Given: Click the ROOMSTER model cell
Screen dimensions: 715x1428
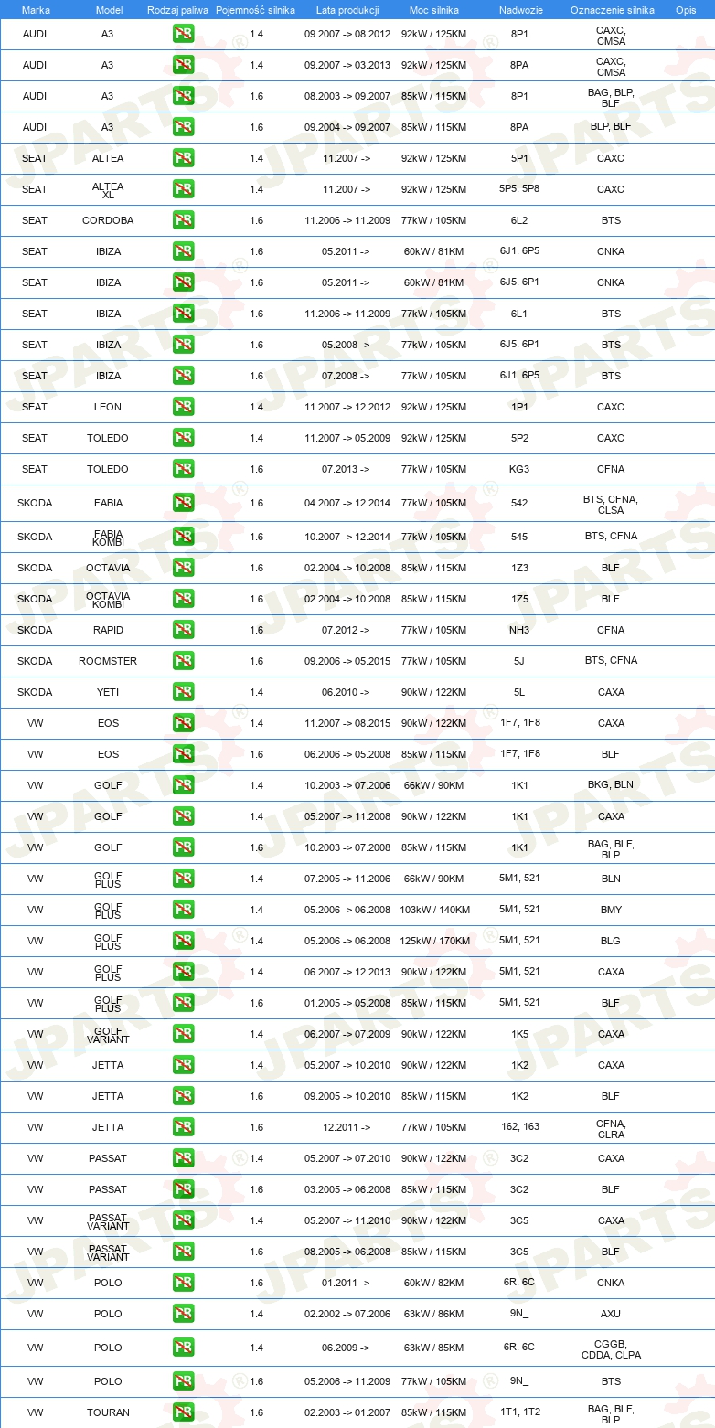Looking at the screenshot, I should pos(108,661).
